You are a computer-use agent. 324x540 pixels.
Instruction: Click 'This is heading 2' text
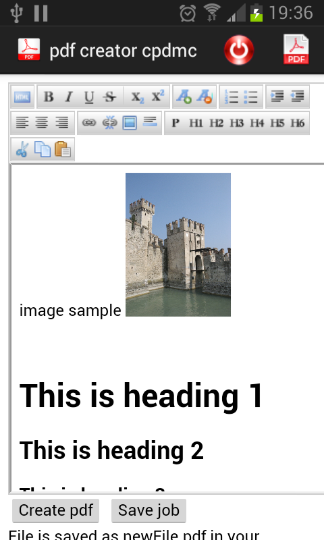point(111,450)
